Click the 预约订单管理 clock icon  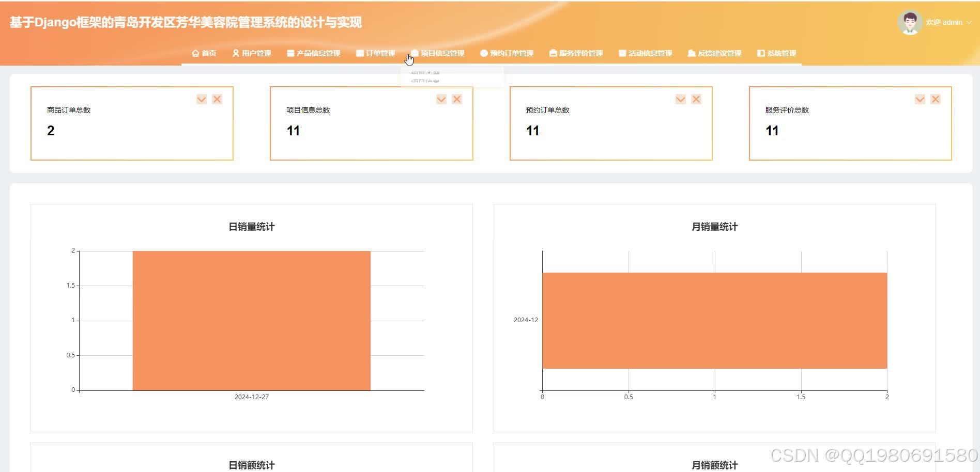(483, 53)
